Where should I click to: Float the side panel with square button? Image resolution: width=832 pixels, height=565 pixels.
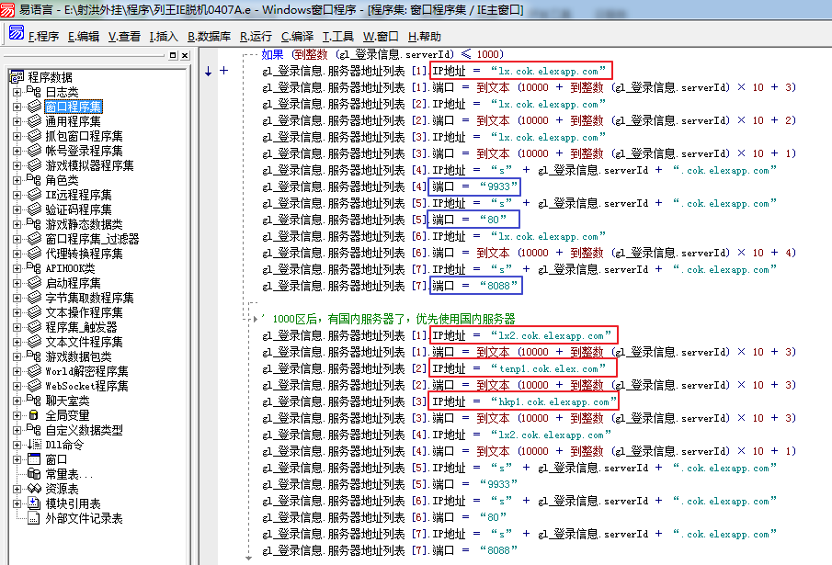[x=173, y=56]
